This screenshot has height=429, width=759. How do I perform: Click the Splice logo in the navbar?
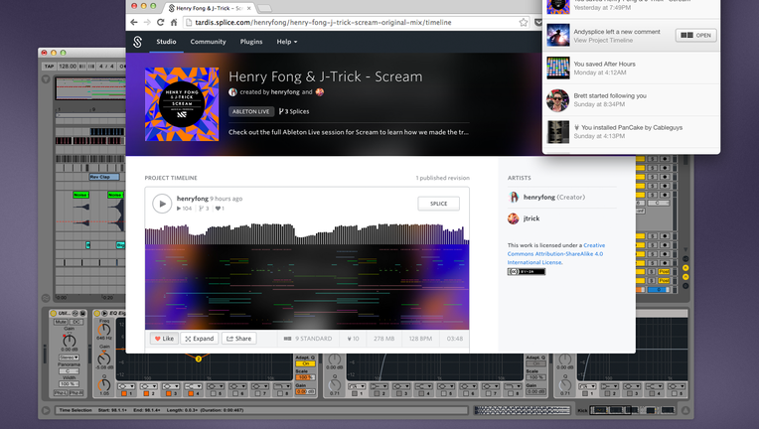pyautogui.click(x=137, y=42)
